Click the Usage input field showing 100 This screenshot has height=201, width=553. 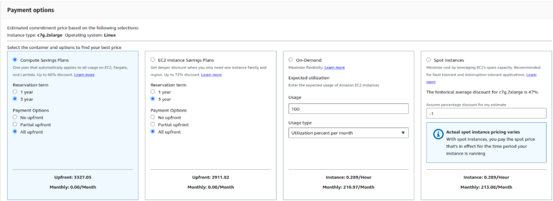coord(348,109)
